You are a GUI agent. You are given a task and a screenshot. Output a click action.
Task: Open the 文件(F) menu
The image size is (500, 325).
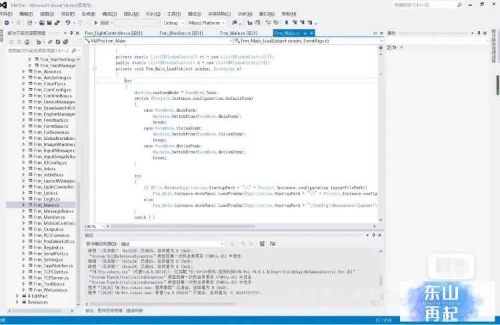coord(6,14)
